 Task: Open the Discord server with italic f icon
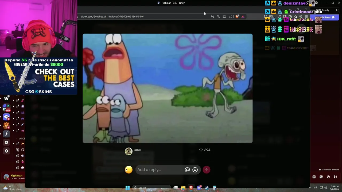click(x=6, y=134)
